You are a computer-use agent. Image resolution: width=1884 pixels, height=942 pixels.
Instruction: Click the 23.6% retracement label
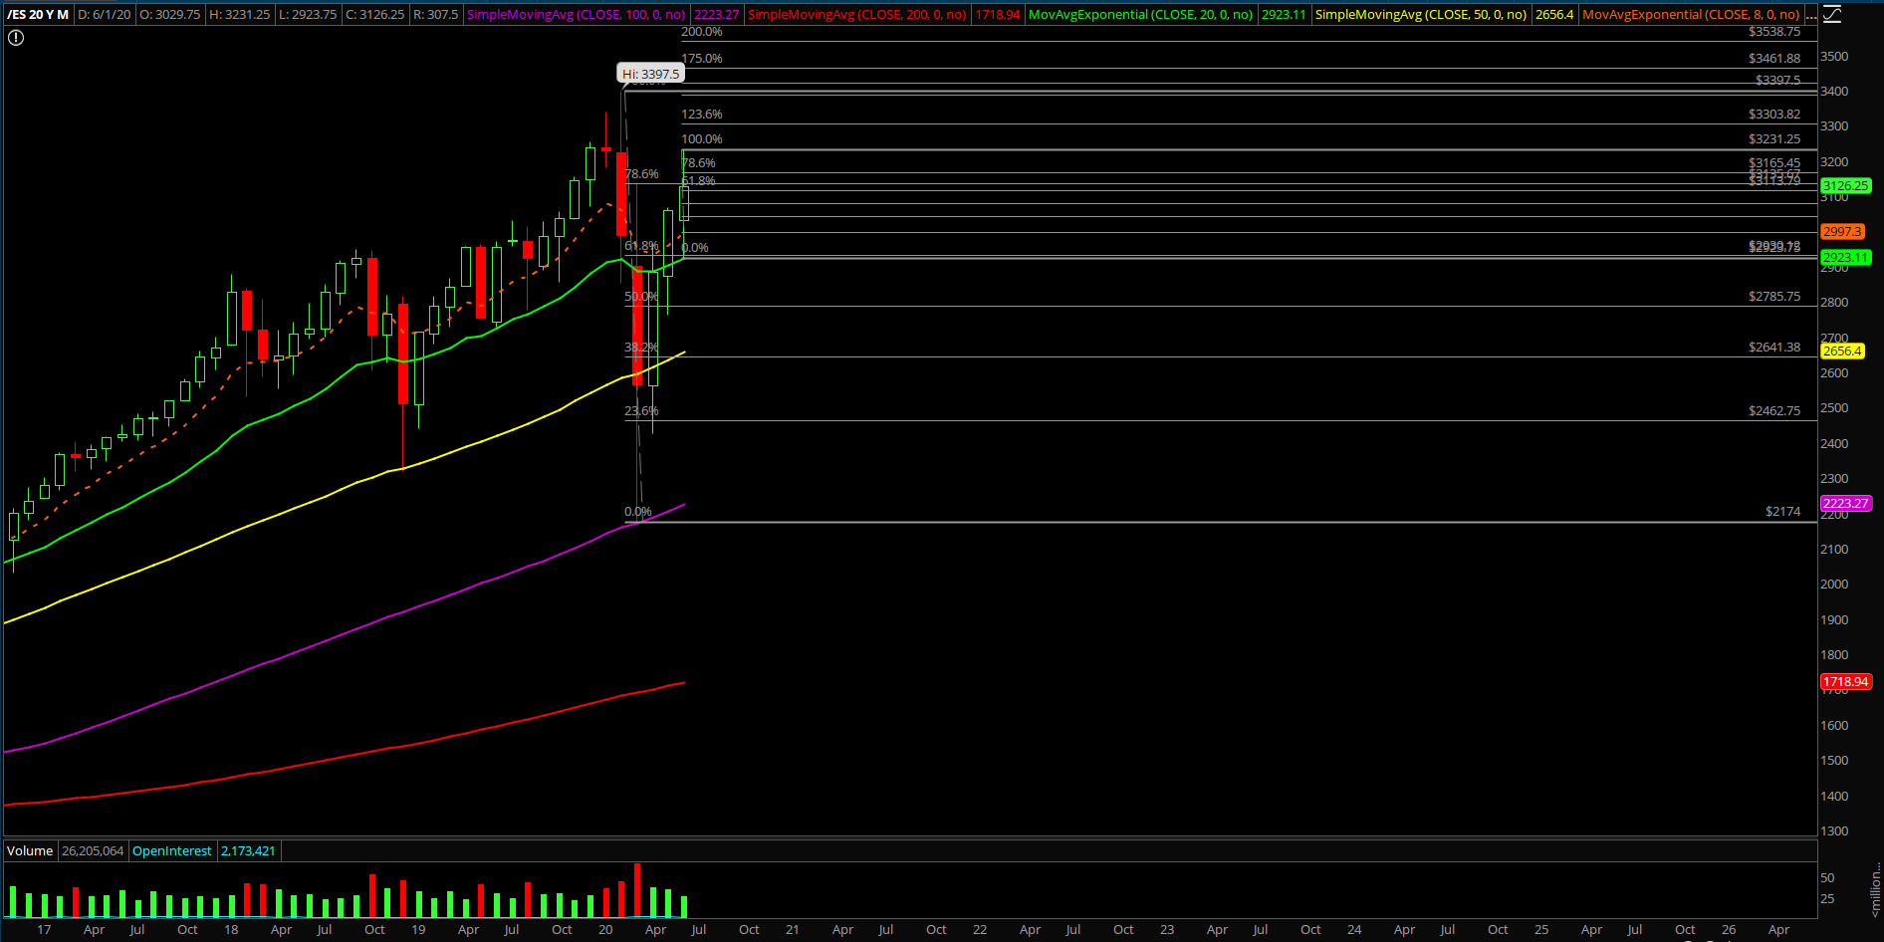click(641, 411)
